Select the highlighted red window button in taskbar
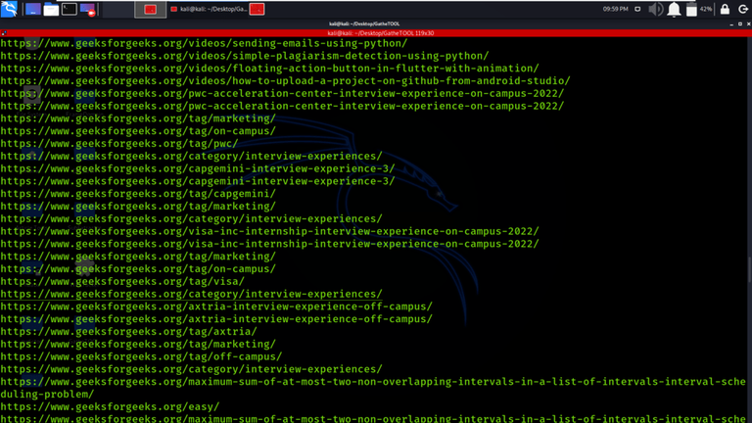 150,9
